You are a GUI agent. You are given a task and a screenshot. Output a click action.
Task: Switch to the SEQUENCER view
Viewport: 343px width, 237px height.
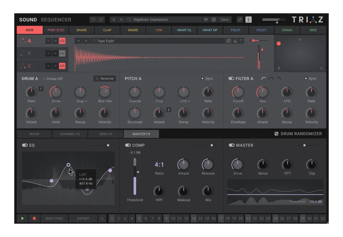pyautogui.click(x=56, y=20)
